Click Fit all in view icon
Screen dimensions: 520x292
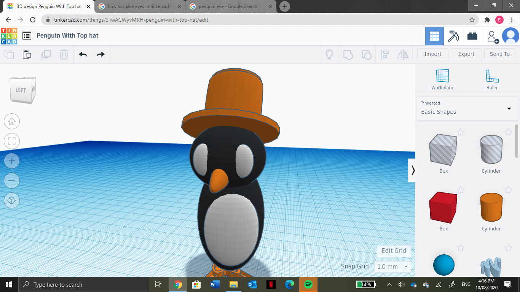[x=12, y=141]
